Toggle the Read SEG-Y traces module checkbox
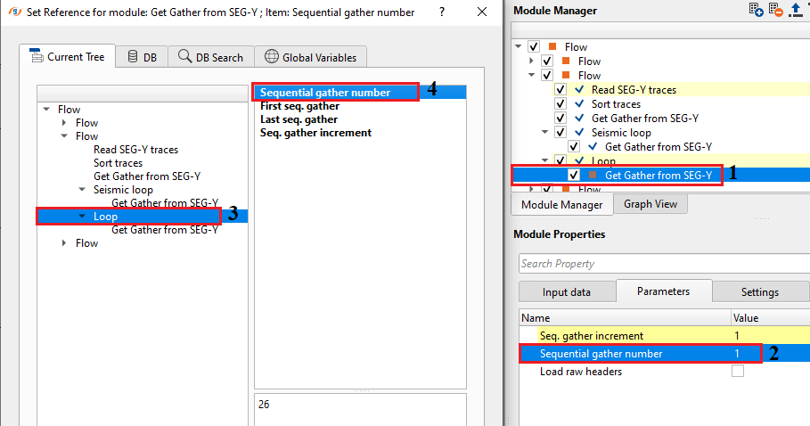This screenshot has height=426, width=810. pyautogui.click(x=560, y=90)
